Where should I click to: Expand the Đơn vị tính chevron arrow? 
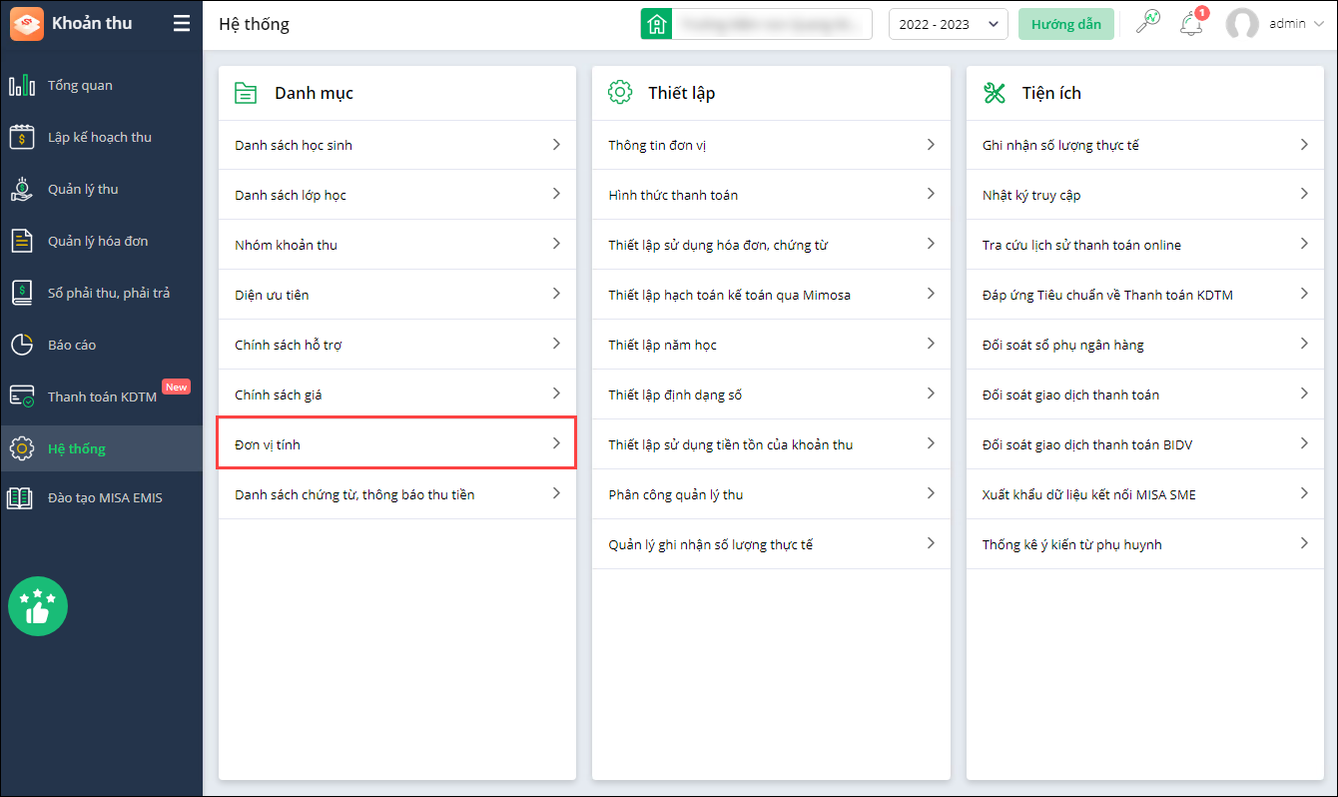pyautogui.click(x=556, y=443)
